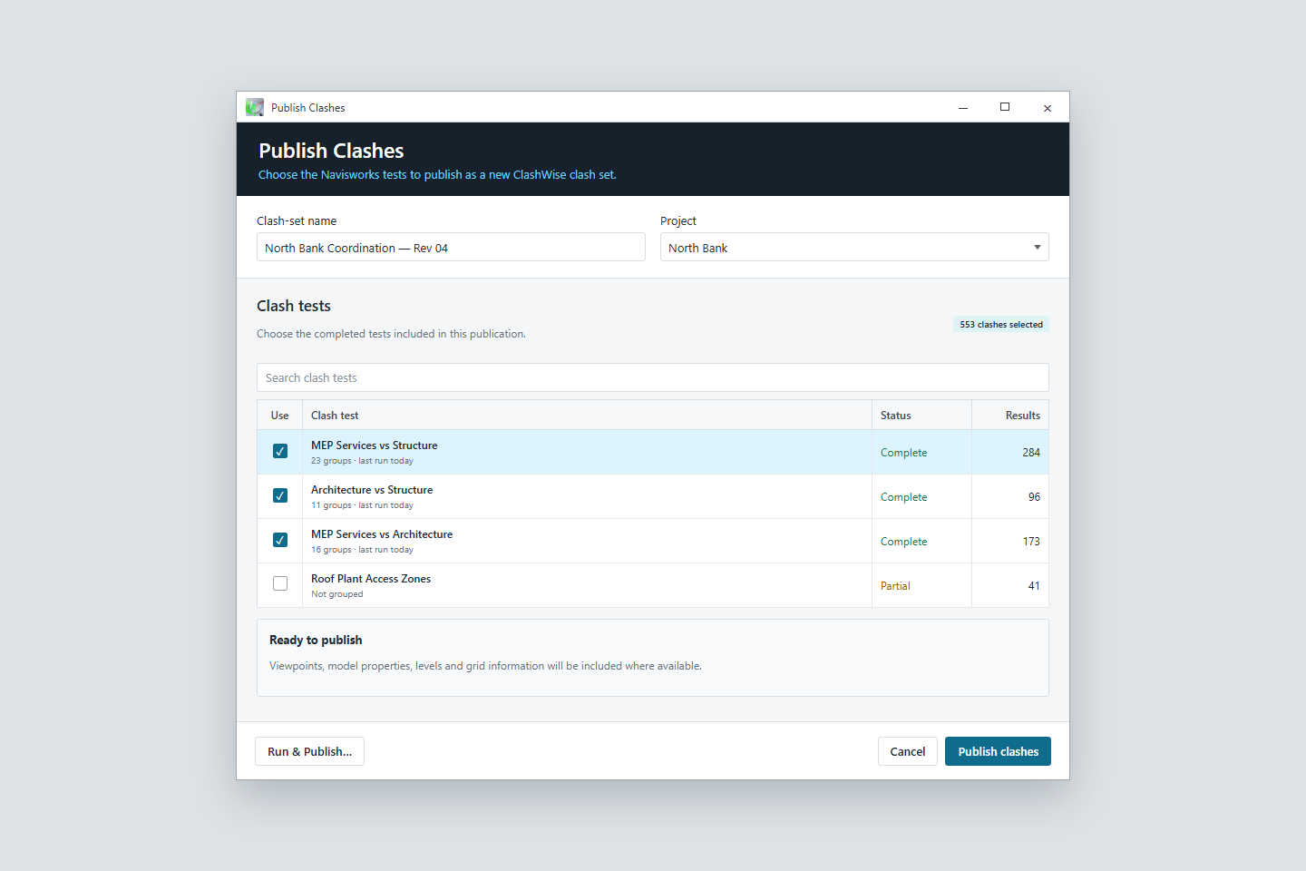Click the Use column header
This screenshot has height=871, width=1306.
click(x=279, y=416)
